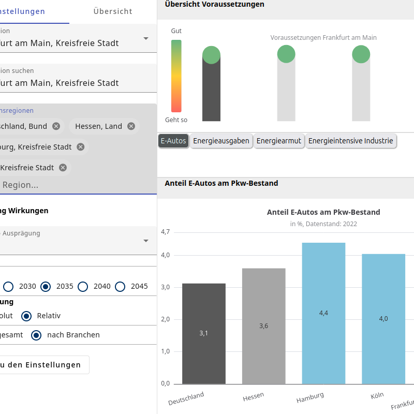The width and height of the screenshot is (414, 414).
Task: Select the 2035 year option
Action: pos(46,286)
